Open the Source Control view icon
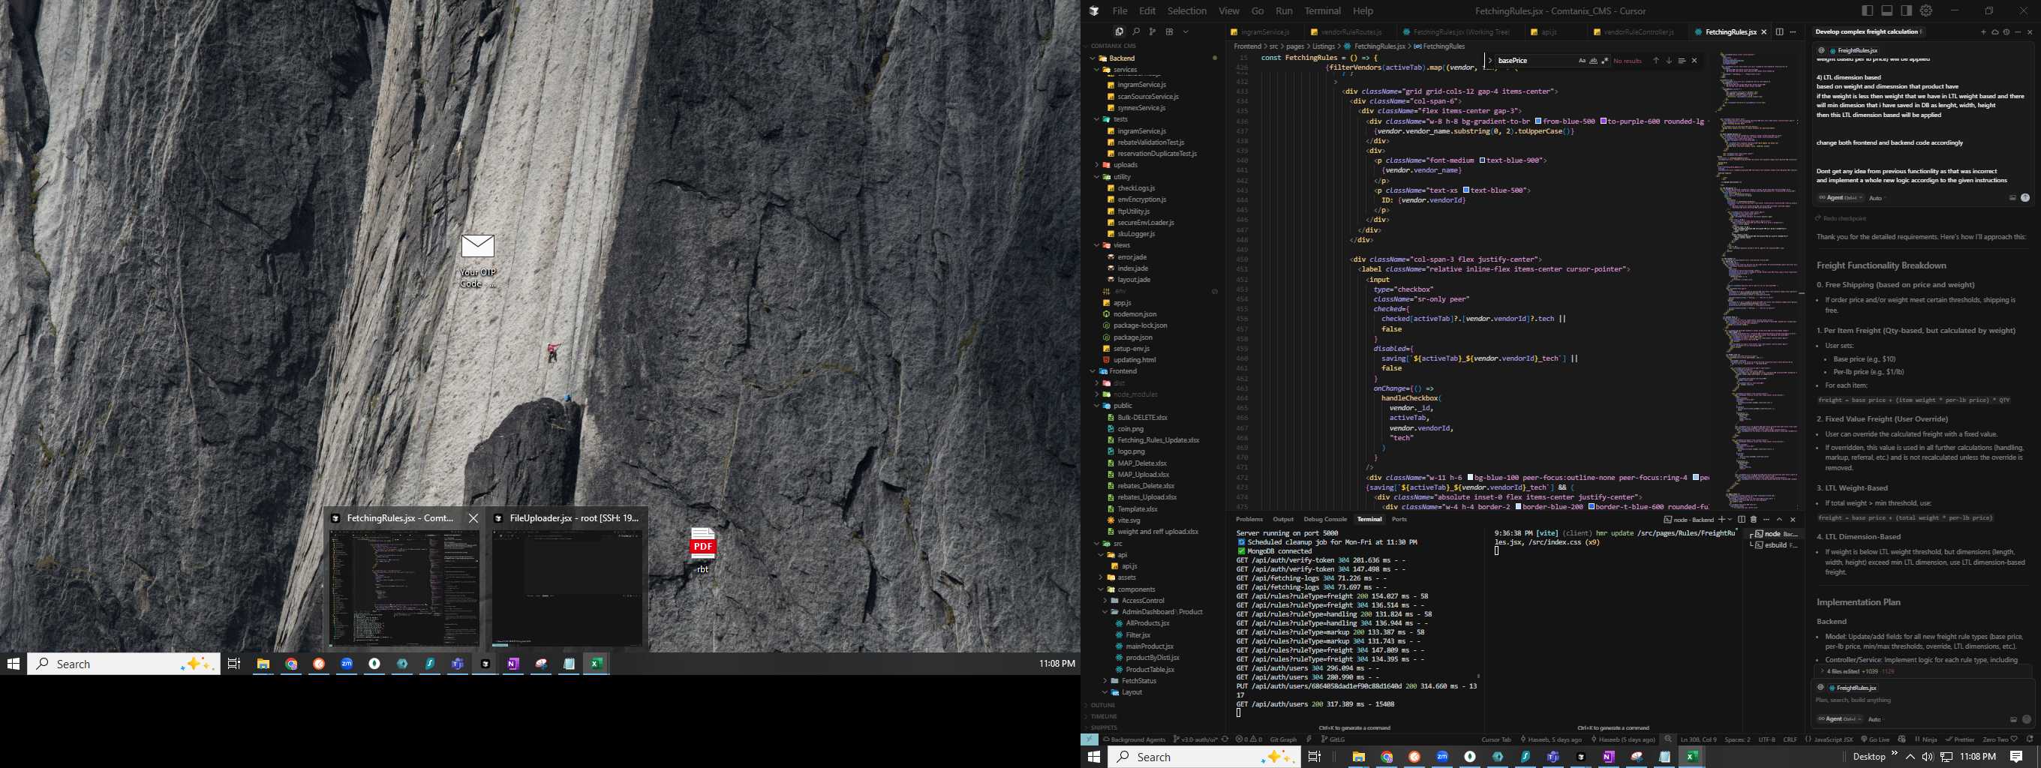 pyautogui.click(x=1152, y=31)
